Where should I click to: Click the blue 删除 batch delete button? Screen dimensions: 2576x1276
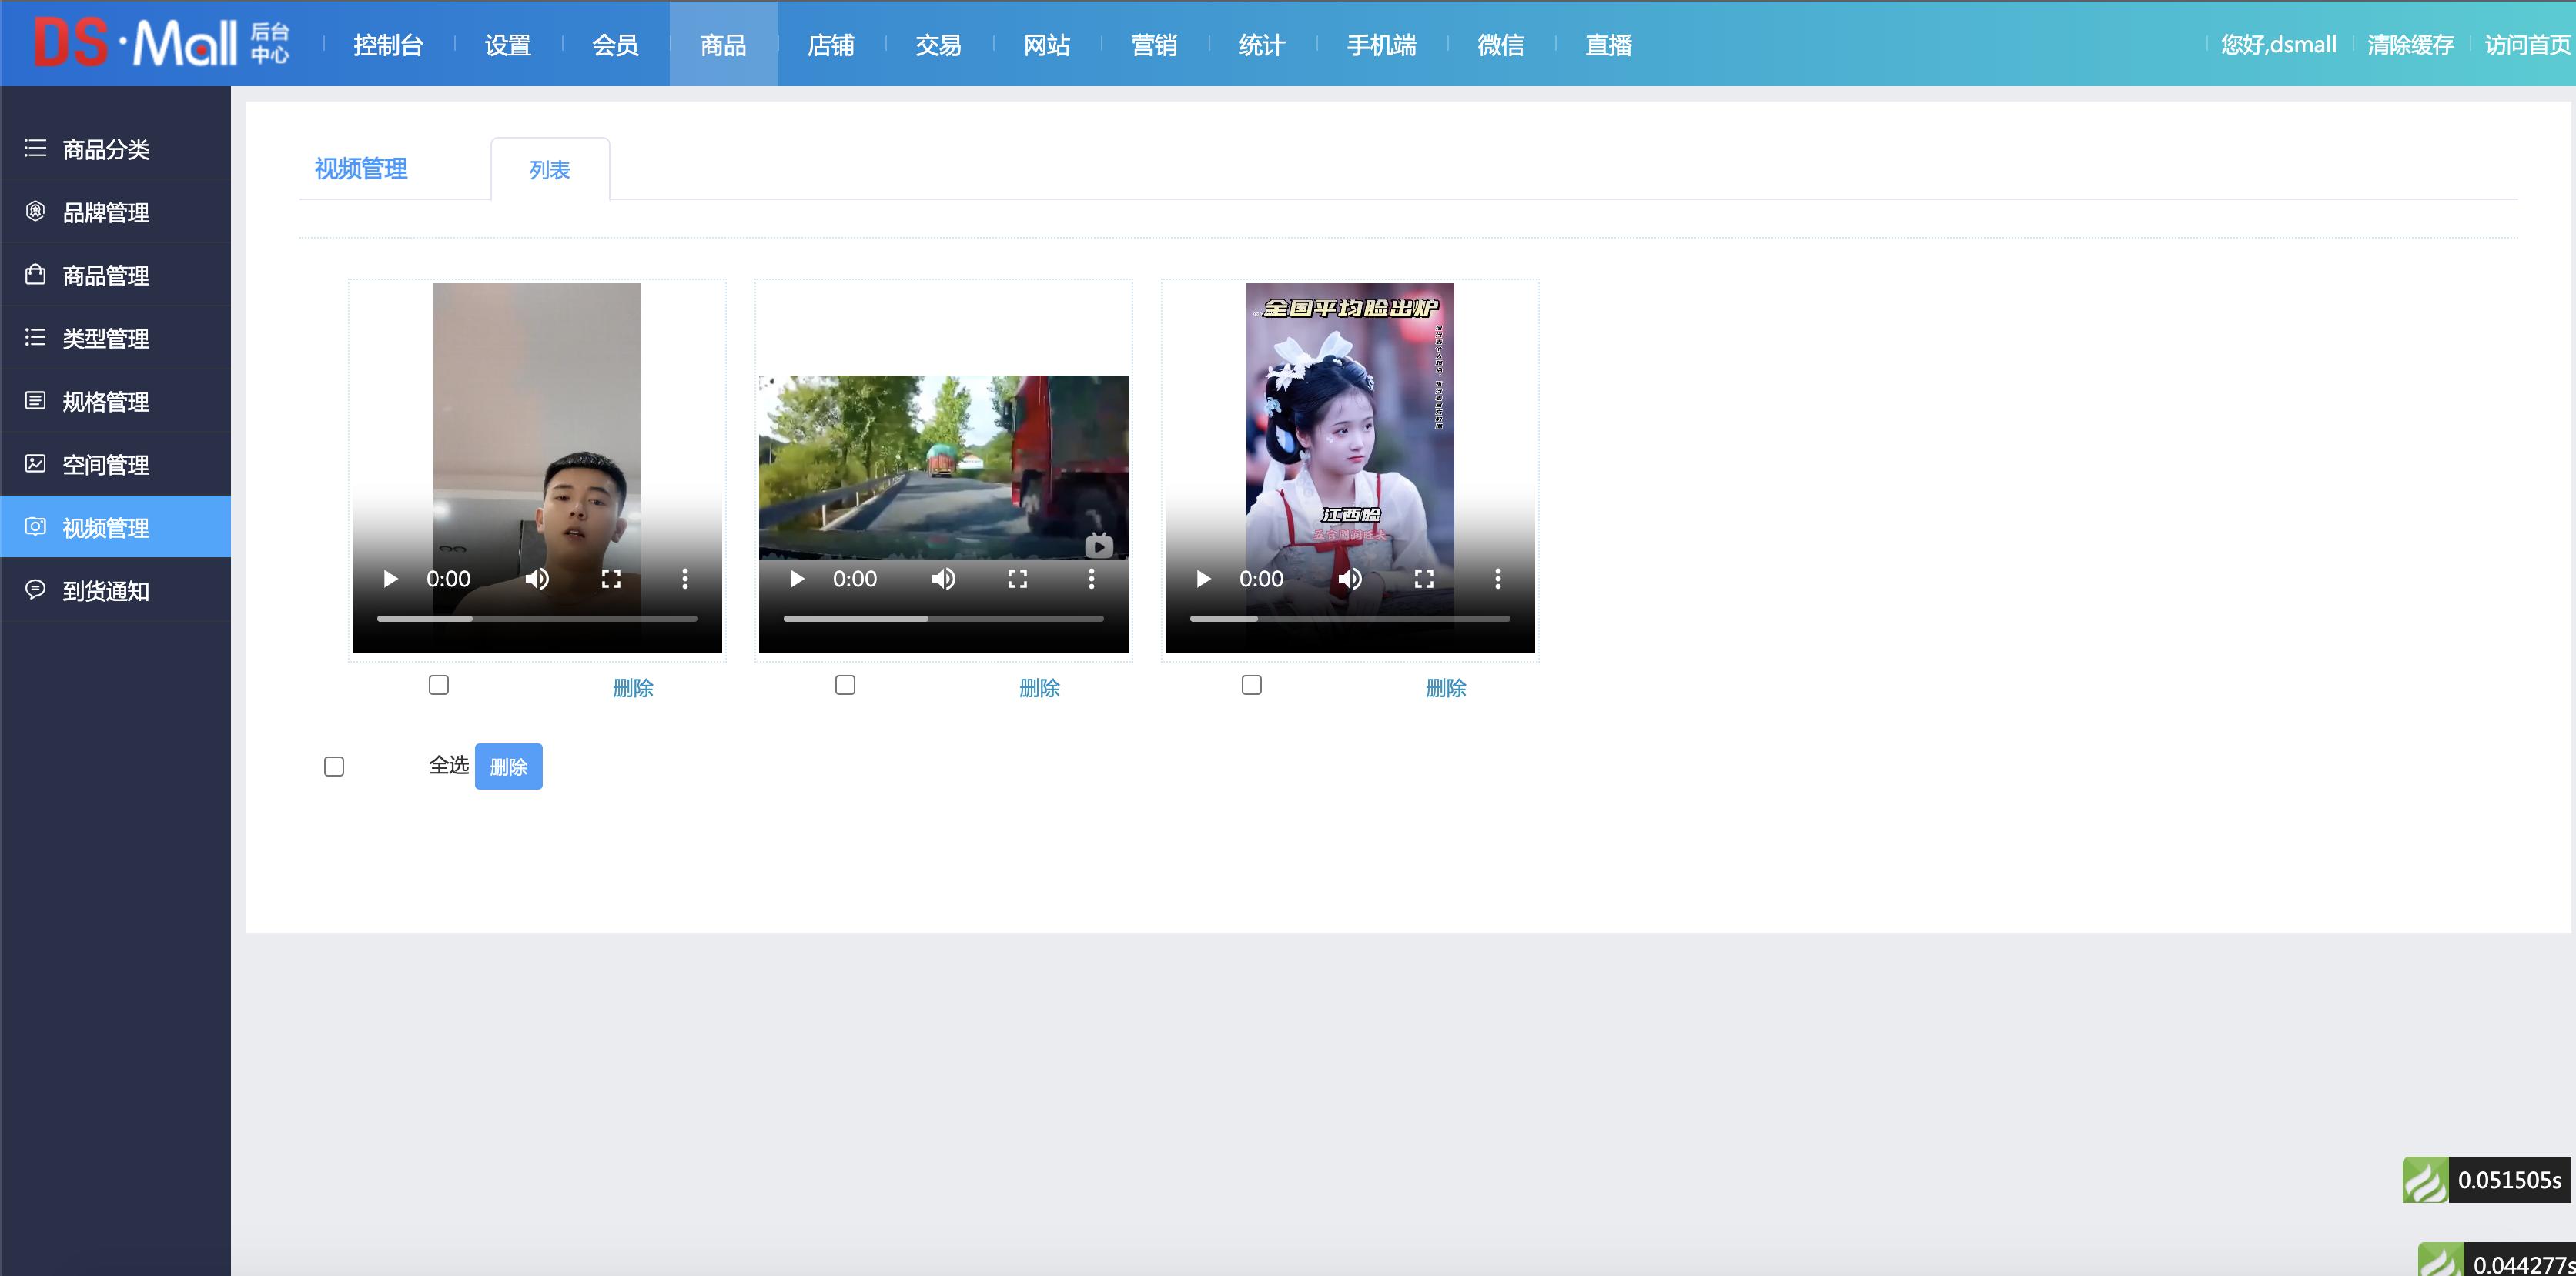click(x=508, y=767)
